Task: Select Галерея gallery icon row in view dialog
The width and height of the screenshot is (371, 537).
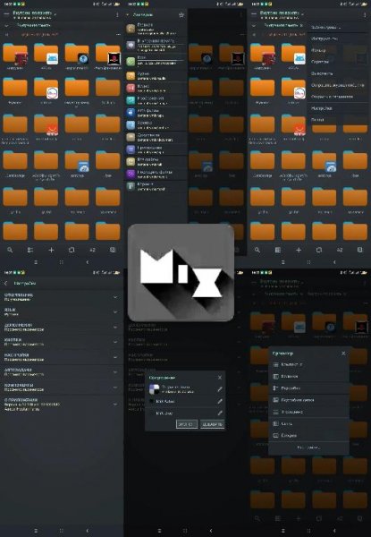Action: click(x=308, y=436)
